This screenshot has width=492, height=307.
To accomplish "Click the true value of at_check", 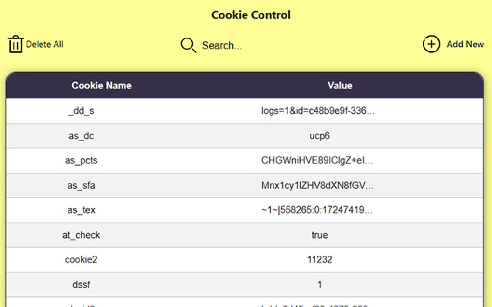I will [319, 235].
